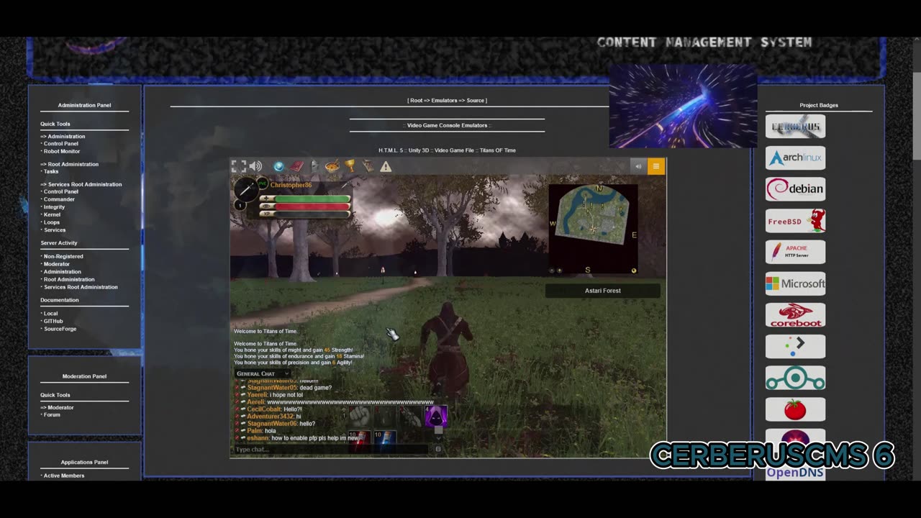
Task: Open the Robot Monitor link
Action: click(x=61, y=151)
